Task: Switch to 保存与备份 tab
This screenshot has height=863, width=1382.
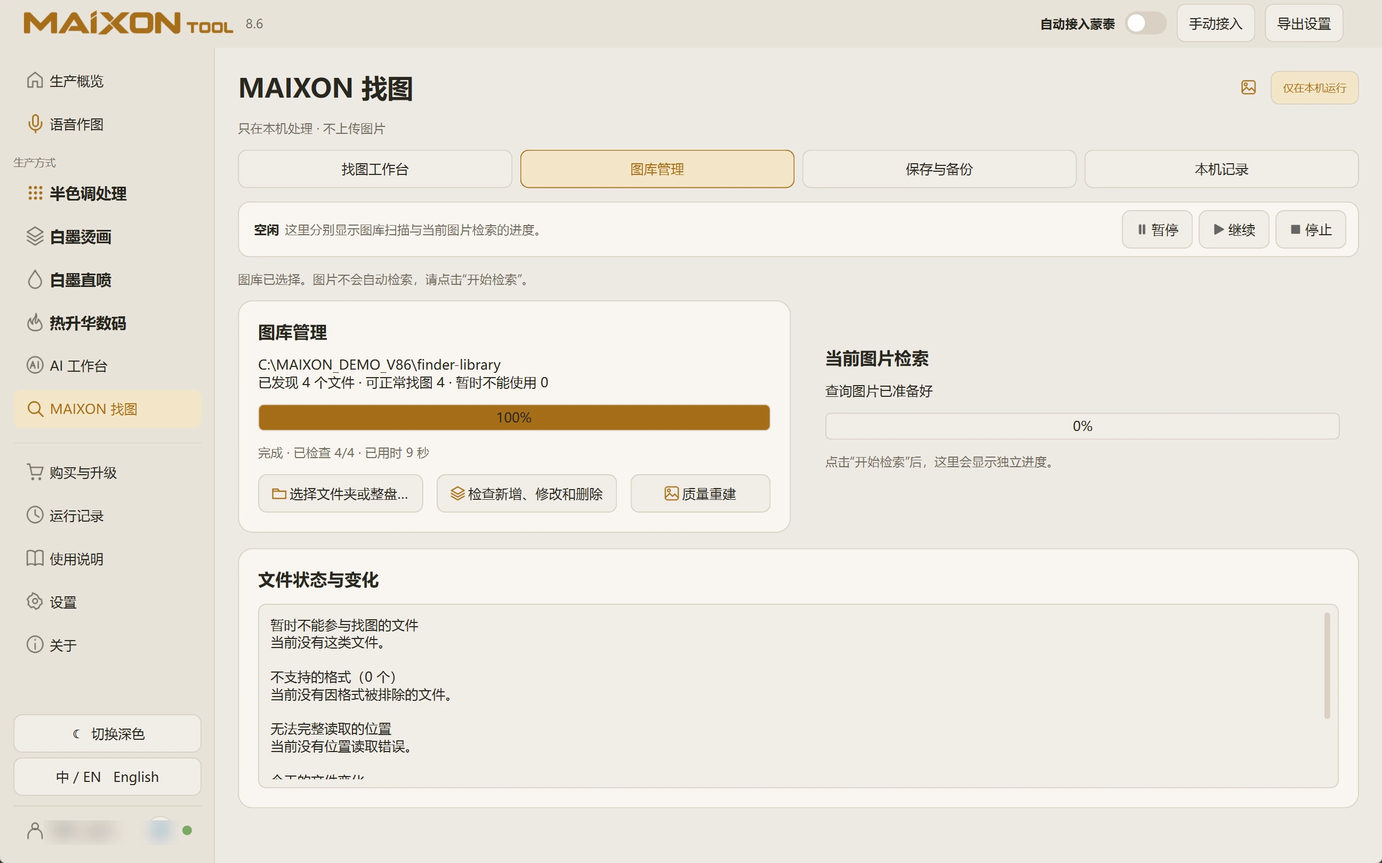Action: point(938,169)
